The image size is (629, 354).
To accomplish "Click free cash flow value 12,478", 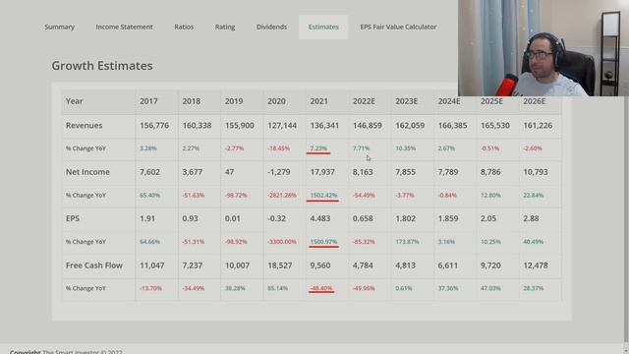I will coord(535,265).
